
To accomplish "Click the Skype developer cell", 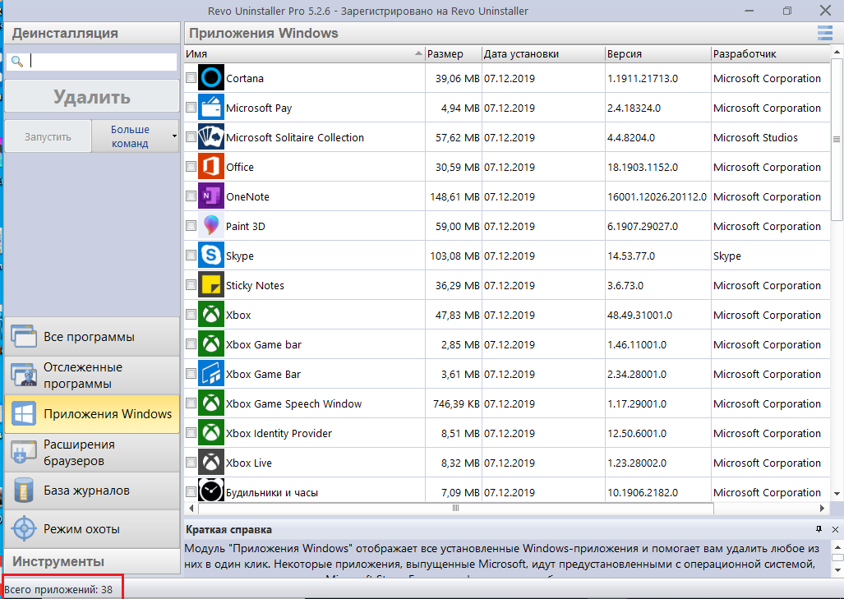I will (x=770, y=256).
